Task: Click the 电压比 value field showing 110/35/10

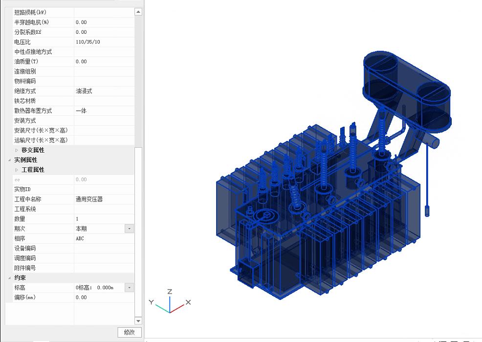Action: pos(104,42)
